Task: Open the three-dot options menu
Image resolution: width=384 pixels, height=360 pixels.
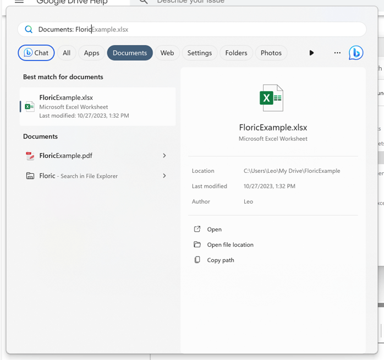Action: point(337,53)
